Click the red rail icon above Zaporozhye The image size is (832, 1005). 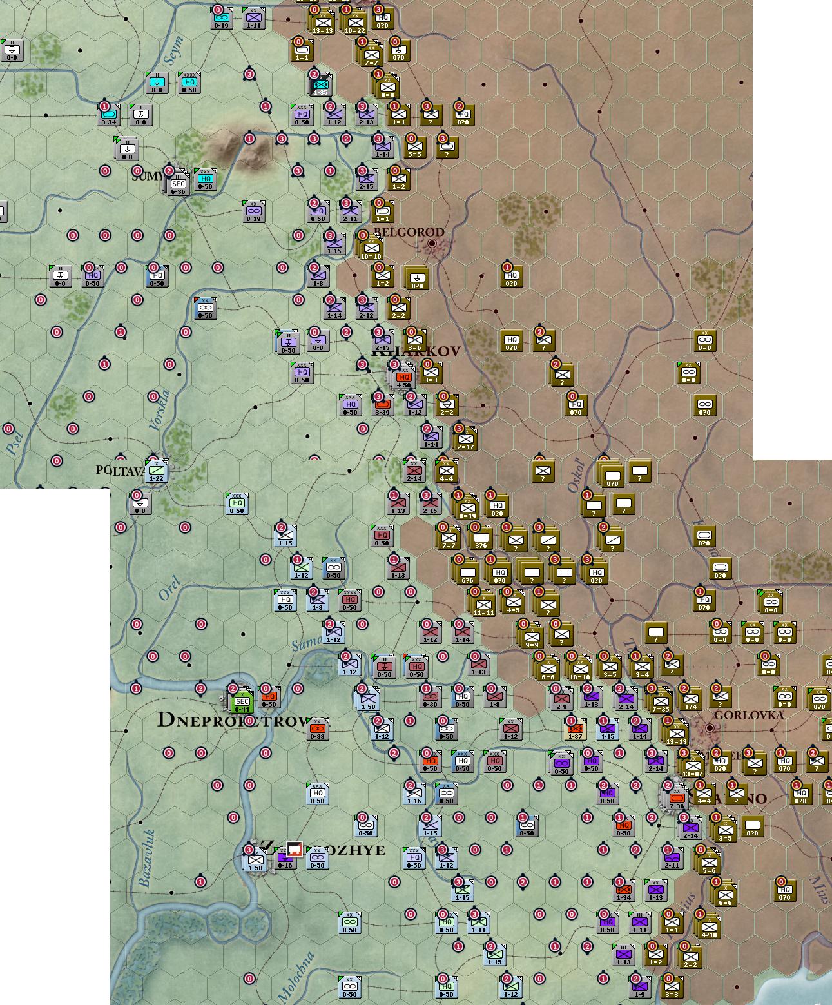[x=295, y=849]
